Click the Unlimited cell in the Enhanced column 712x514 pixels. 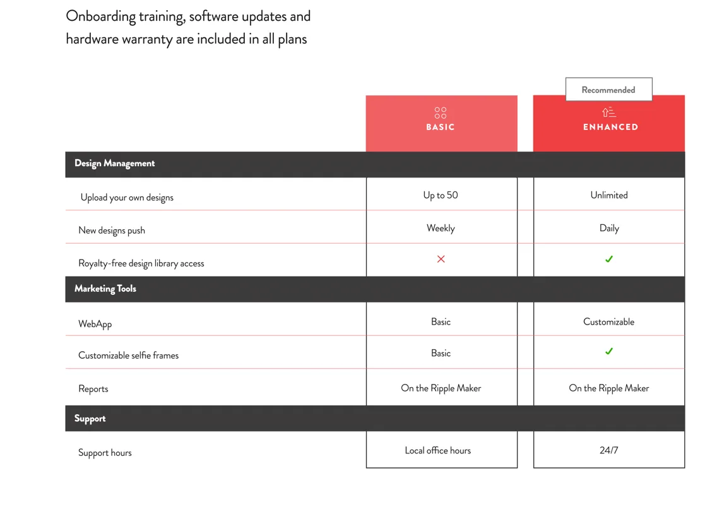[x=608, y=195]
